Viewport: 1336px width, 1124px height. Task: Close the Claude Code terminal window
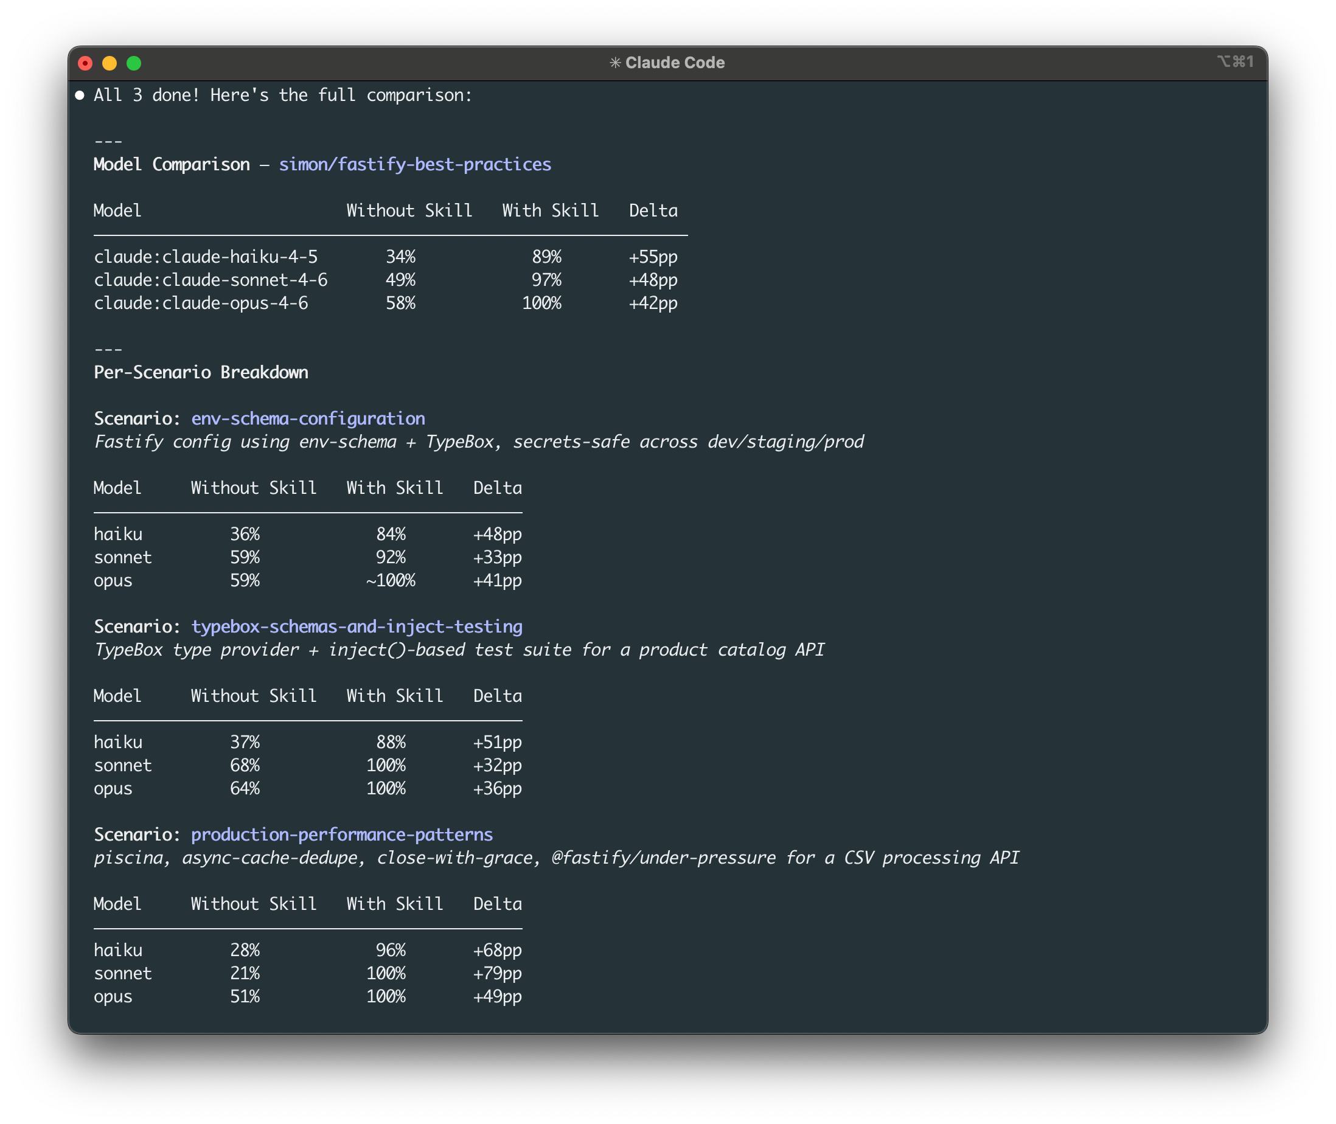click(85, 63)
